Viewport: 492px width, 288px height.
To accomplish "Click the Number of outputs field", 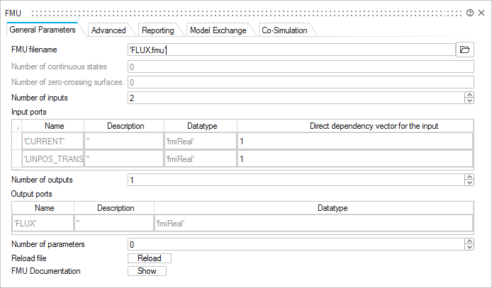I will [296, 180].
